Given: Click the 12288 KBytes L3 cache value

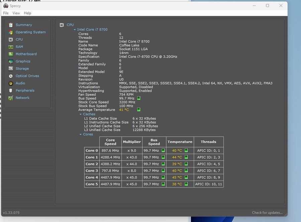Looking at the screenshot, I should tap(144, 130).
